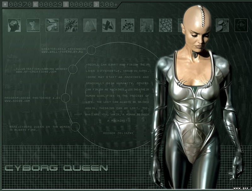This screenshot has height=191, width=252.
Task: Select the keyboard keys icon
Action: click(x=166, y=25)
